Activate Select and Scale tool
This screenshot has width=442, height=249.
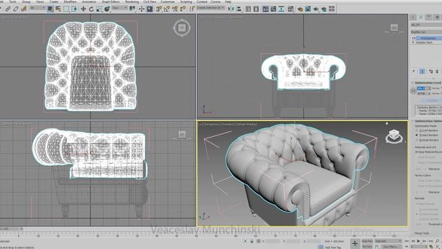pos(99,9)
